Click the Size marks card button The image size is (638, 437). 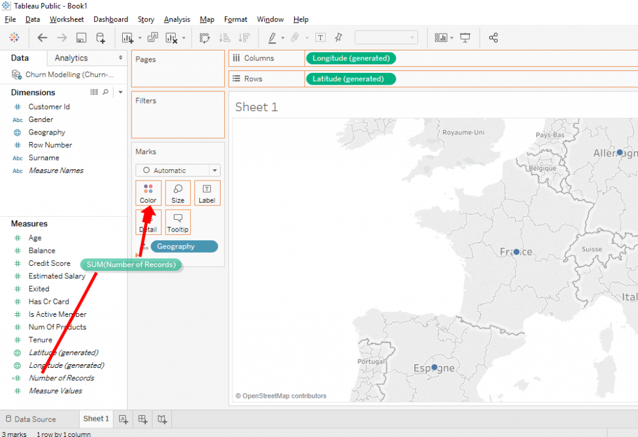pos(178,193)
